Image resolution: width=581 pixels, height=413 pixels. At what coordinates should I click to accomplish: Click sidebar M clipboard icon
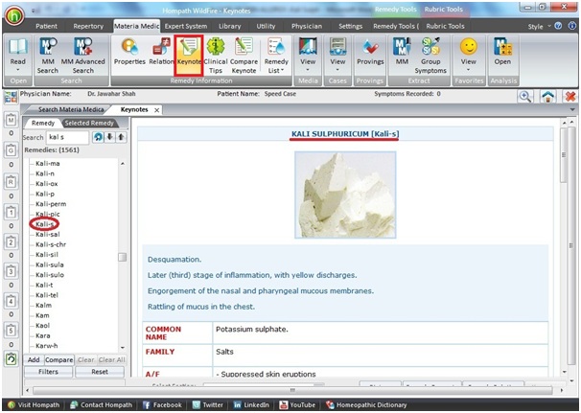click(12, 120)
